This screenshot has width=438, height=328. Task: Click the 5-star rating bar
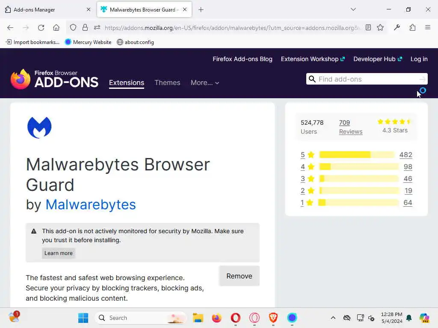pyautogui.click(x=357, y=155)
